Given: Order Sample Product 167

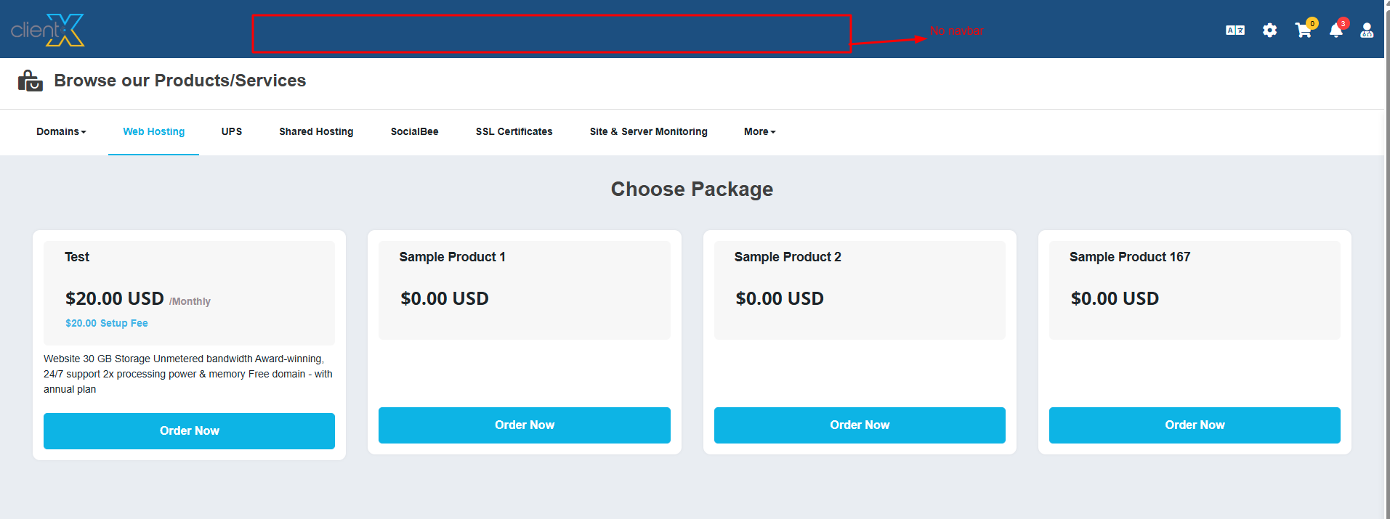Looking at the screenshot, I should coord(1194,425).
